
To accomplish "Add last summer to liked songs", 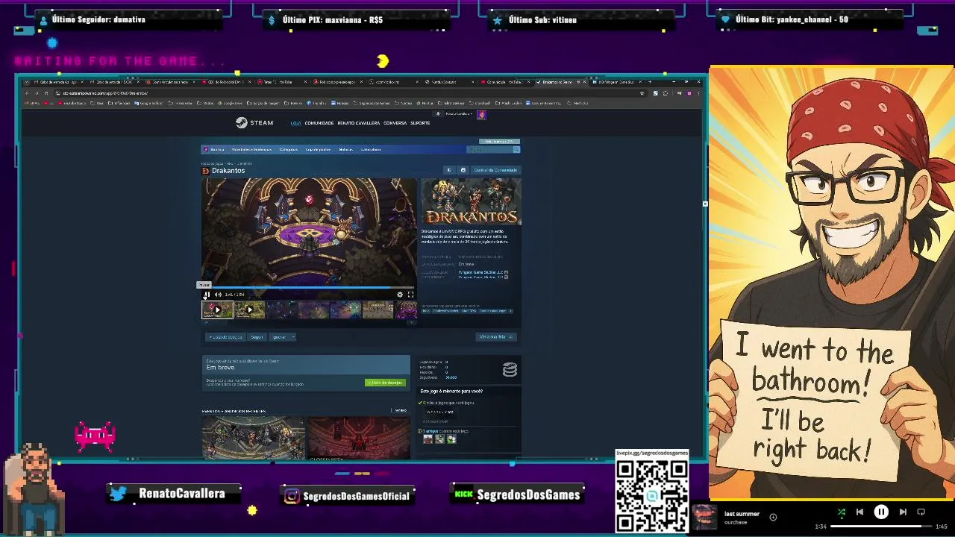I will point(773,517).
